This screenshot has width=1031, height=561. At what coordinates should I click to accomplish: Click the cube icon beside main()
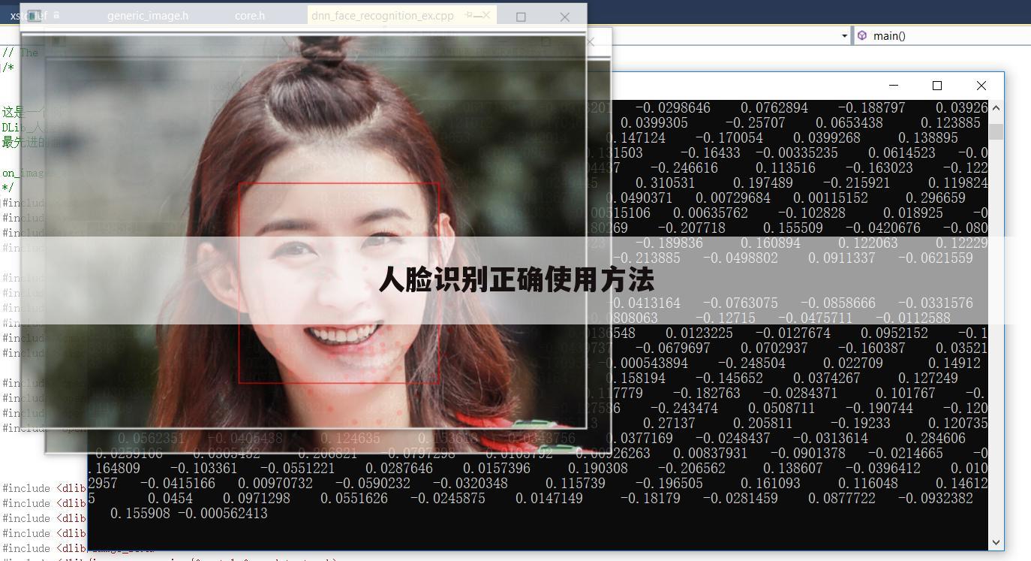862,35
